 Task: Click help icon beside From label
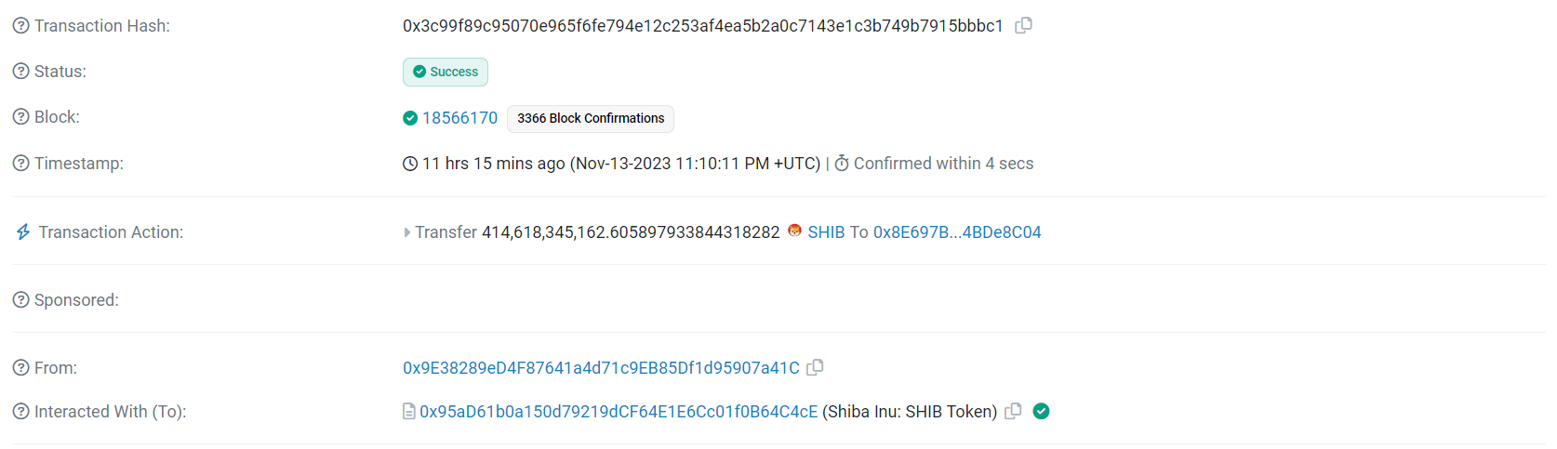[x=21, y=368]
